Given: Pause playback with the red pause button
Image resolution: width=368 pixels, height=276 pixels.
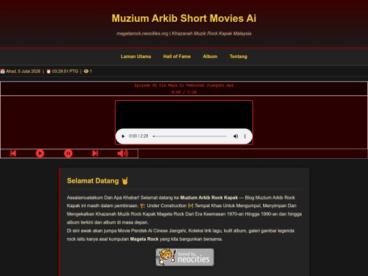Looking at the screenshot, I should [x=68, y=153].
